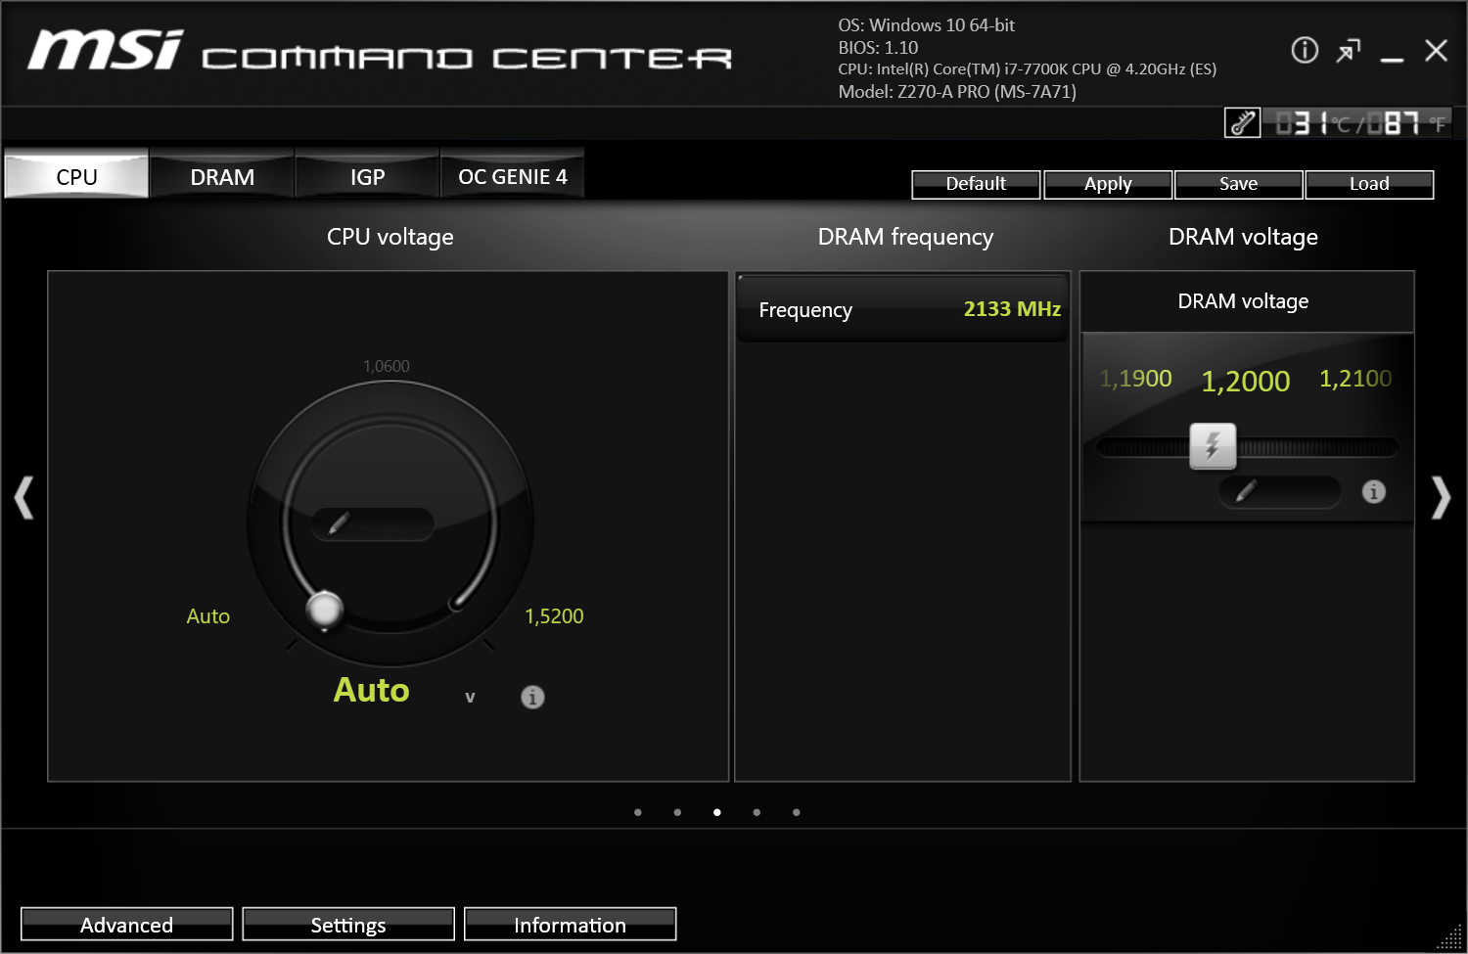Show CPU voltage info icon
This screenshot has width=1468, height=954.
click(532, 697)
